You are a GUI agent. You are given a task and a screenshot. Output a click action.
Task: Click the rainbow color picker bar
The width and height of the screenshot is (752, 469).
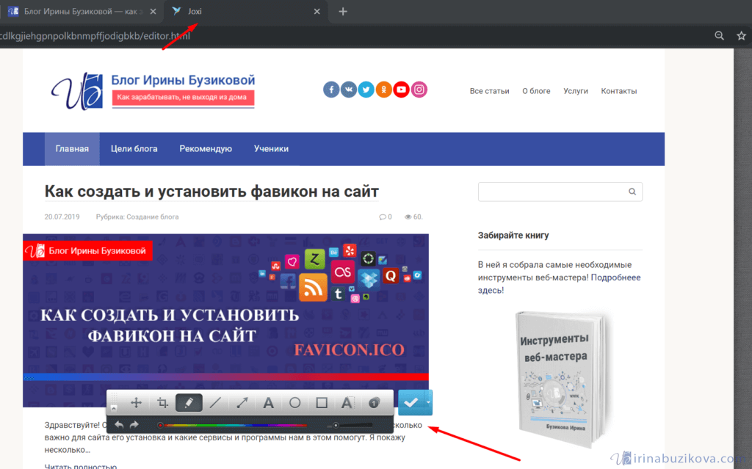point(235,425)
